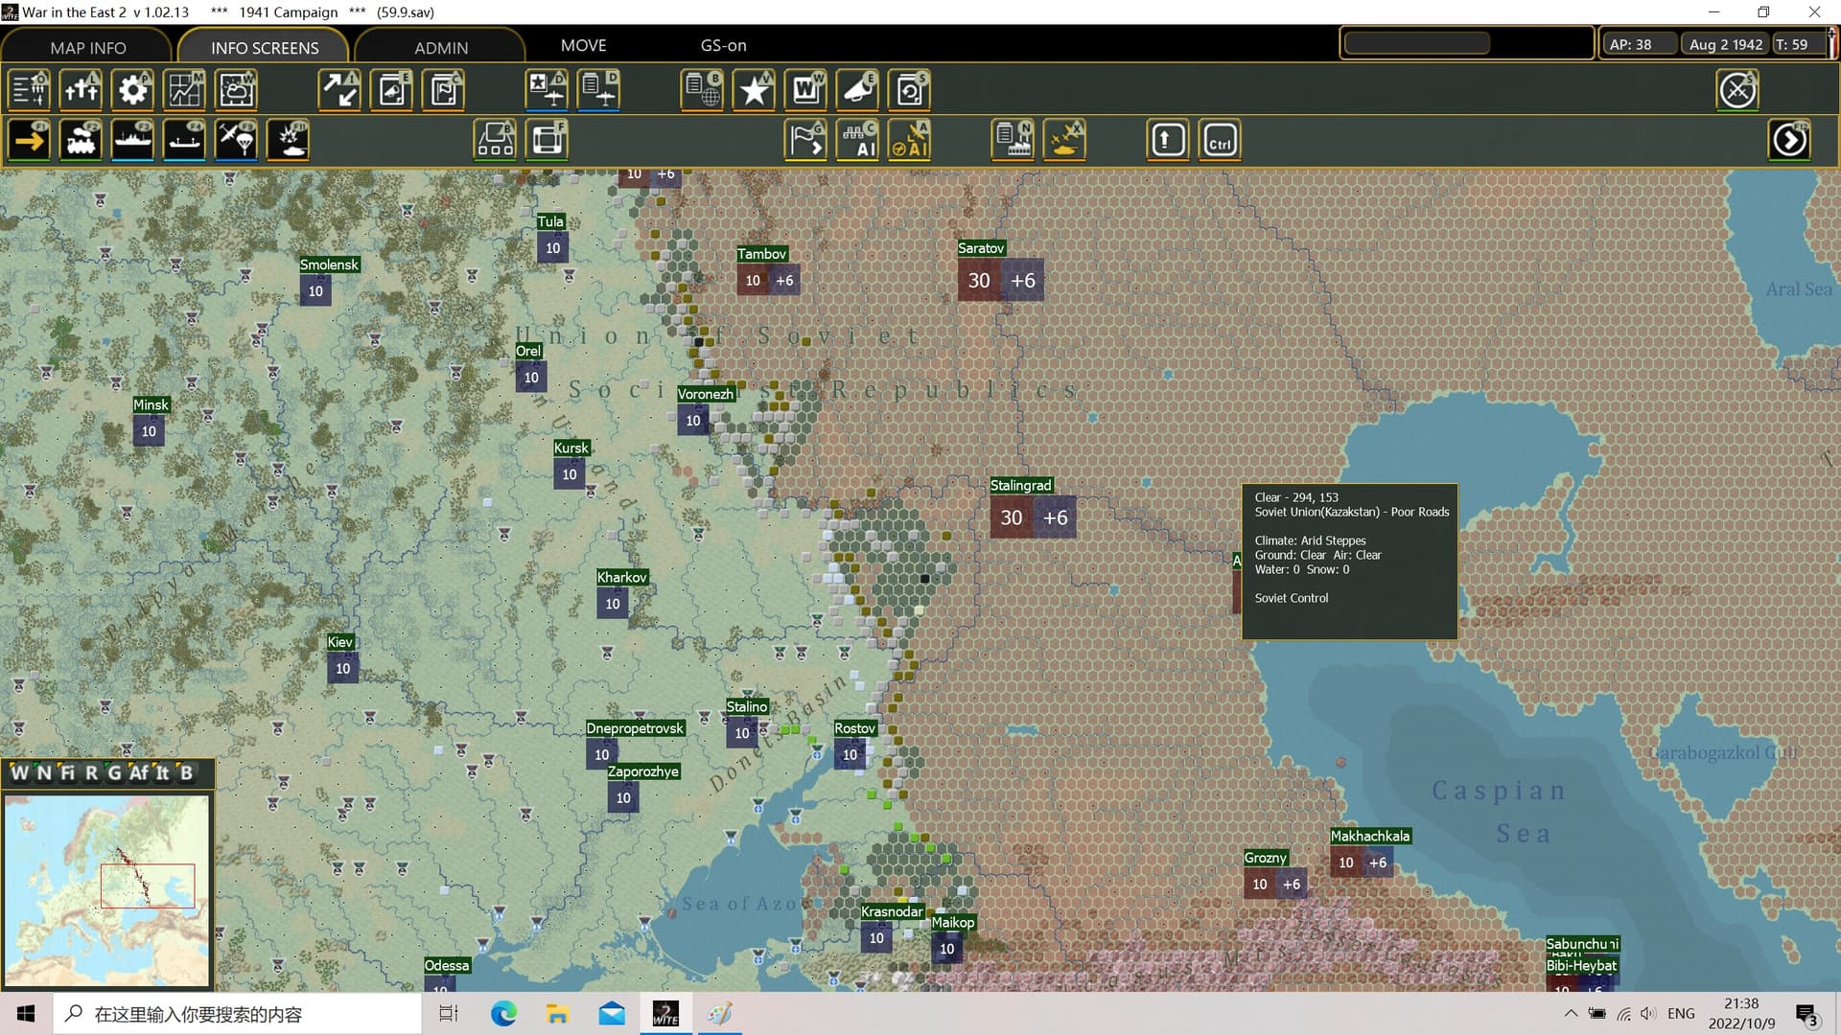Click the Ctrl key button

pos(1219,141)
